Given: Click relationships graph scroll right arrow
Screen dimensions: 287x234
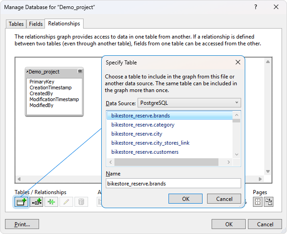Looking at the screenshot, I should (260, 179).
